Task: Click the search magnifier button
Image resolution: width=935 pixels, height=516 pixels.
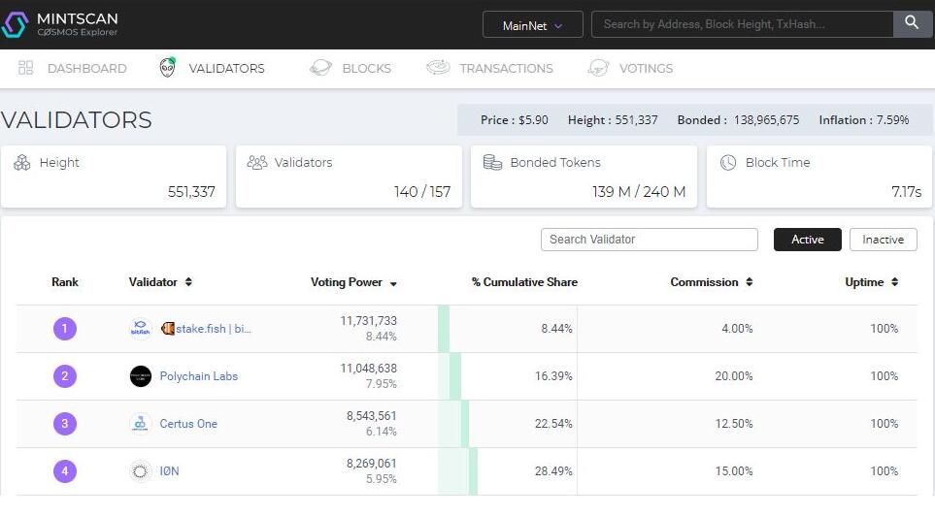Action: point(912,24)
